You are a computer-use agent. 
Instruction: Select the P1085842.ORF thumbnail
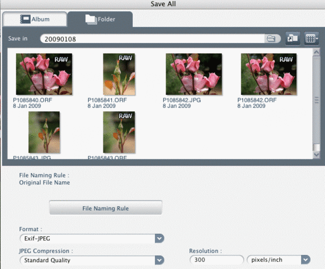269,74
